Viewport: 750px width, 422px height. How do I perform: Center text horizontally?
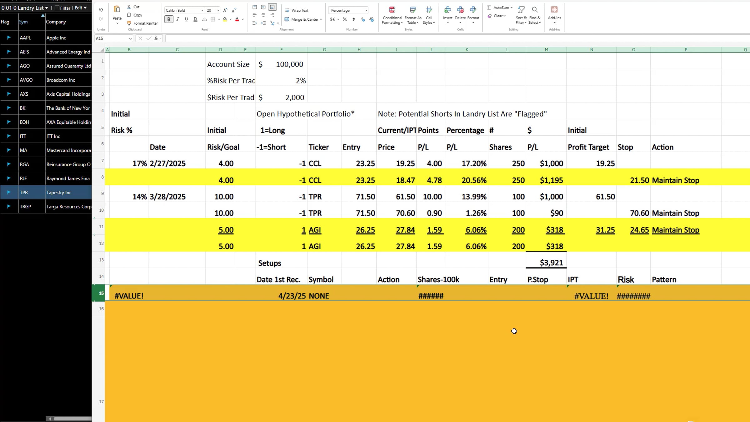[263, 15]
